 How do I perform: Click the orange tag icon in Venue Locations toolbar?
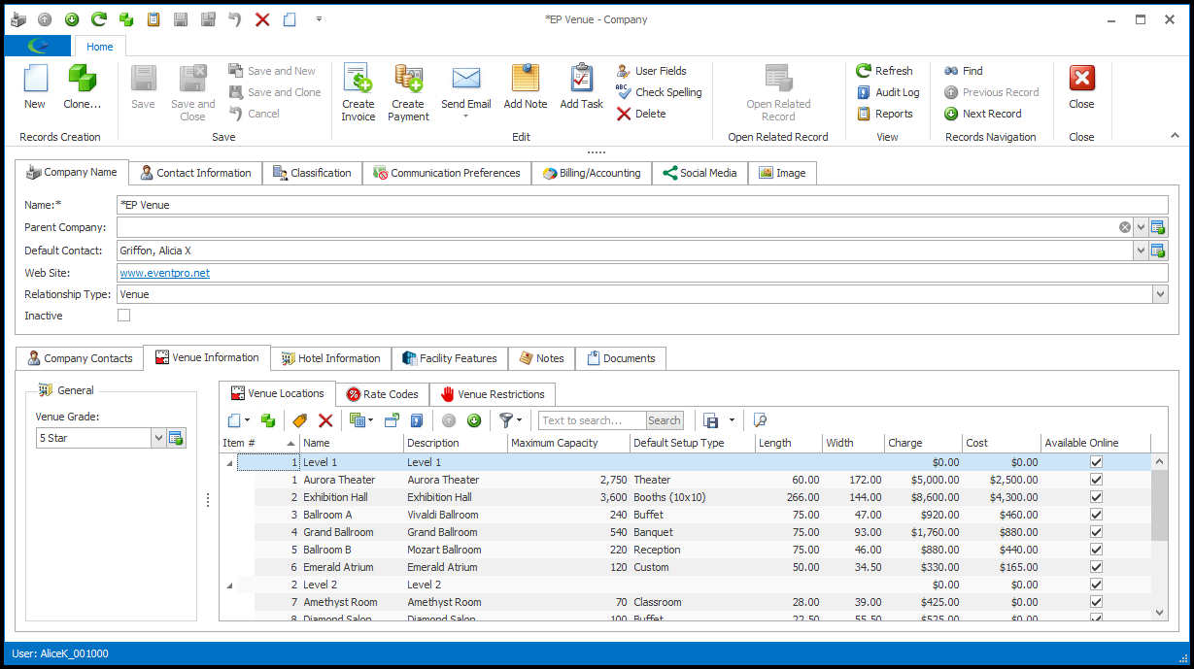click(x=299, y=420)
